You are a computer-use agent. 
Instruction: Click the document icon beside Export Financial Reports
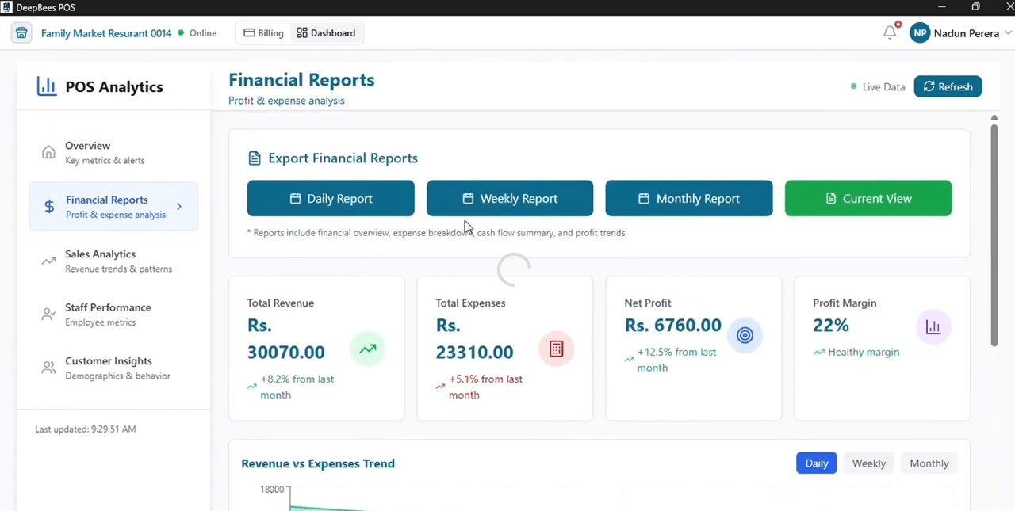255,158
